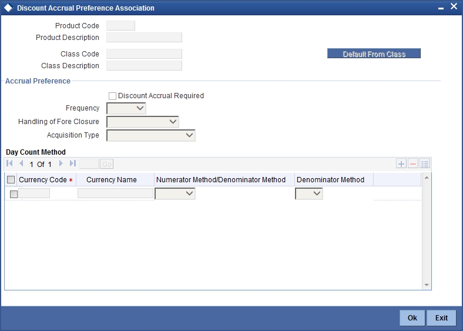This screenshot has height=331, width=463.
Task: Go to first page of Day Count records
Action: click(x=9, y=163)
